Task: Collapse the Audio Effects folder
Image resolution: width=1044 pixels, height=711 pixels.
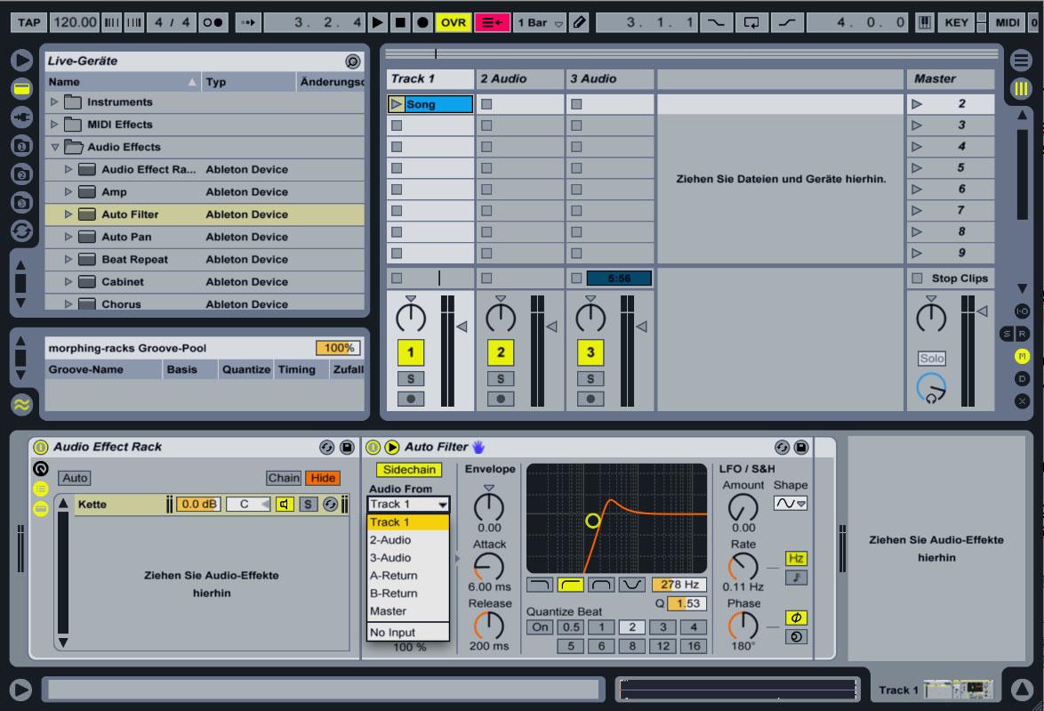Action: click(54, 147)
